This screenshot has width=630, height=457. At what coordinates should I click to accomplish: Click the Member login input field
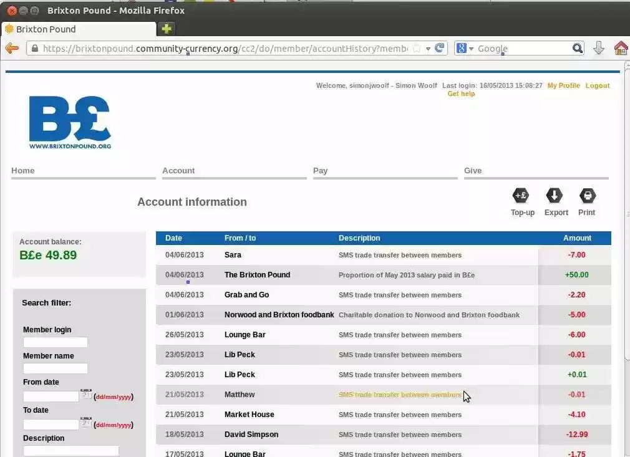tap(55, 342)
